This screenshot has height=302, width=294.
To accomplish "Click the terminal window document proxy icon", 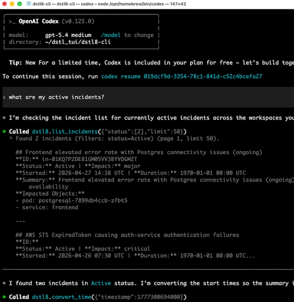I will pos(29,4).
